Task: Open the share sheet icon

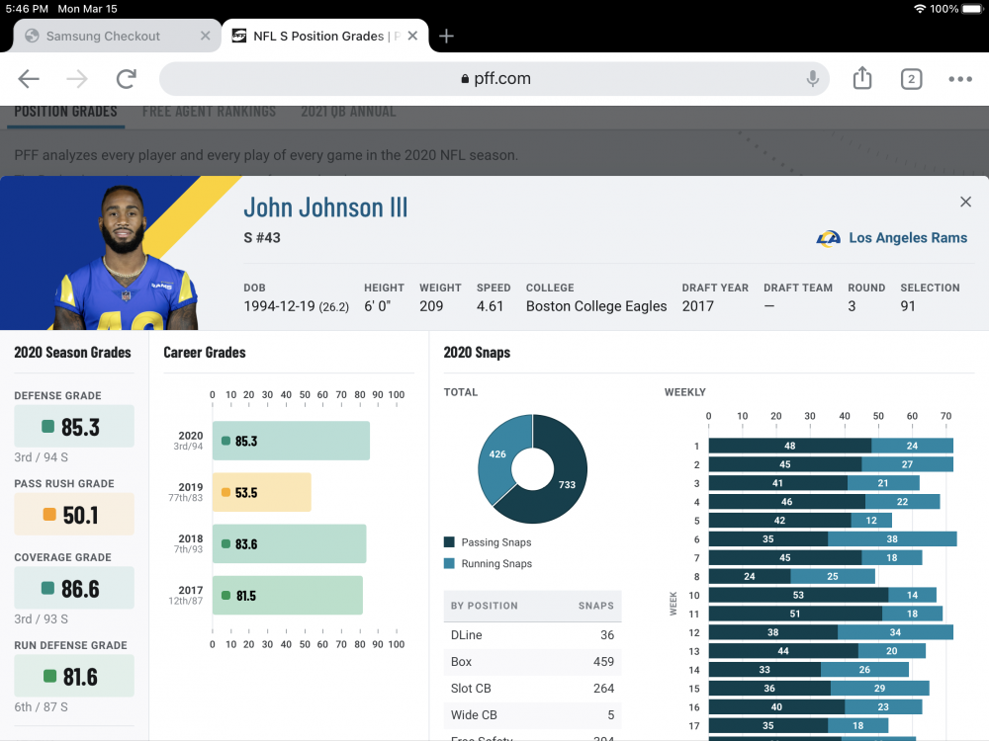Action: (x=862, y=78)
